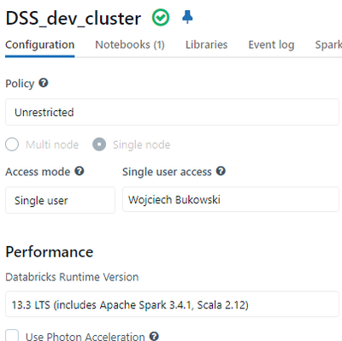Click the Multi node label text

click(52, 144)
